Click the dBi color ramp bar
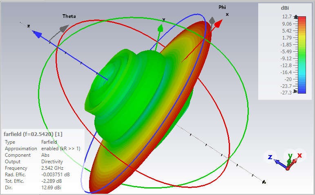This screenshot has width=315, height=195. pos(302,55)
